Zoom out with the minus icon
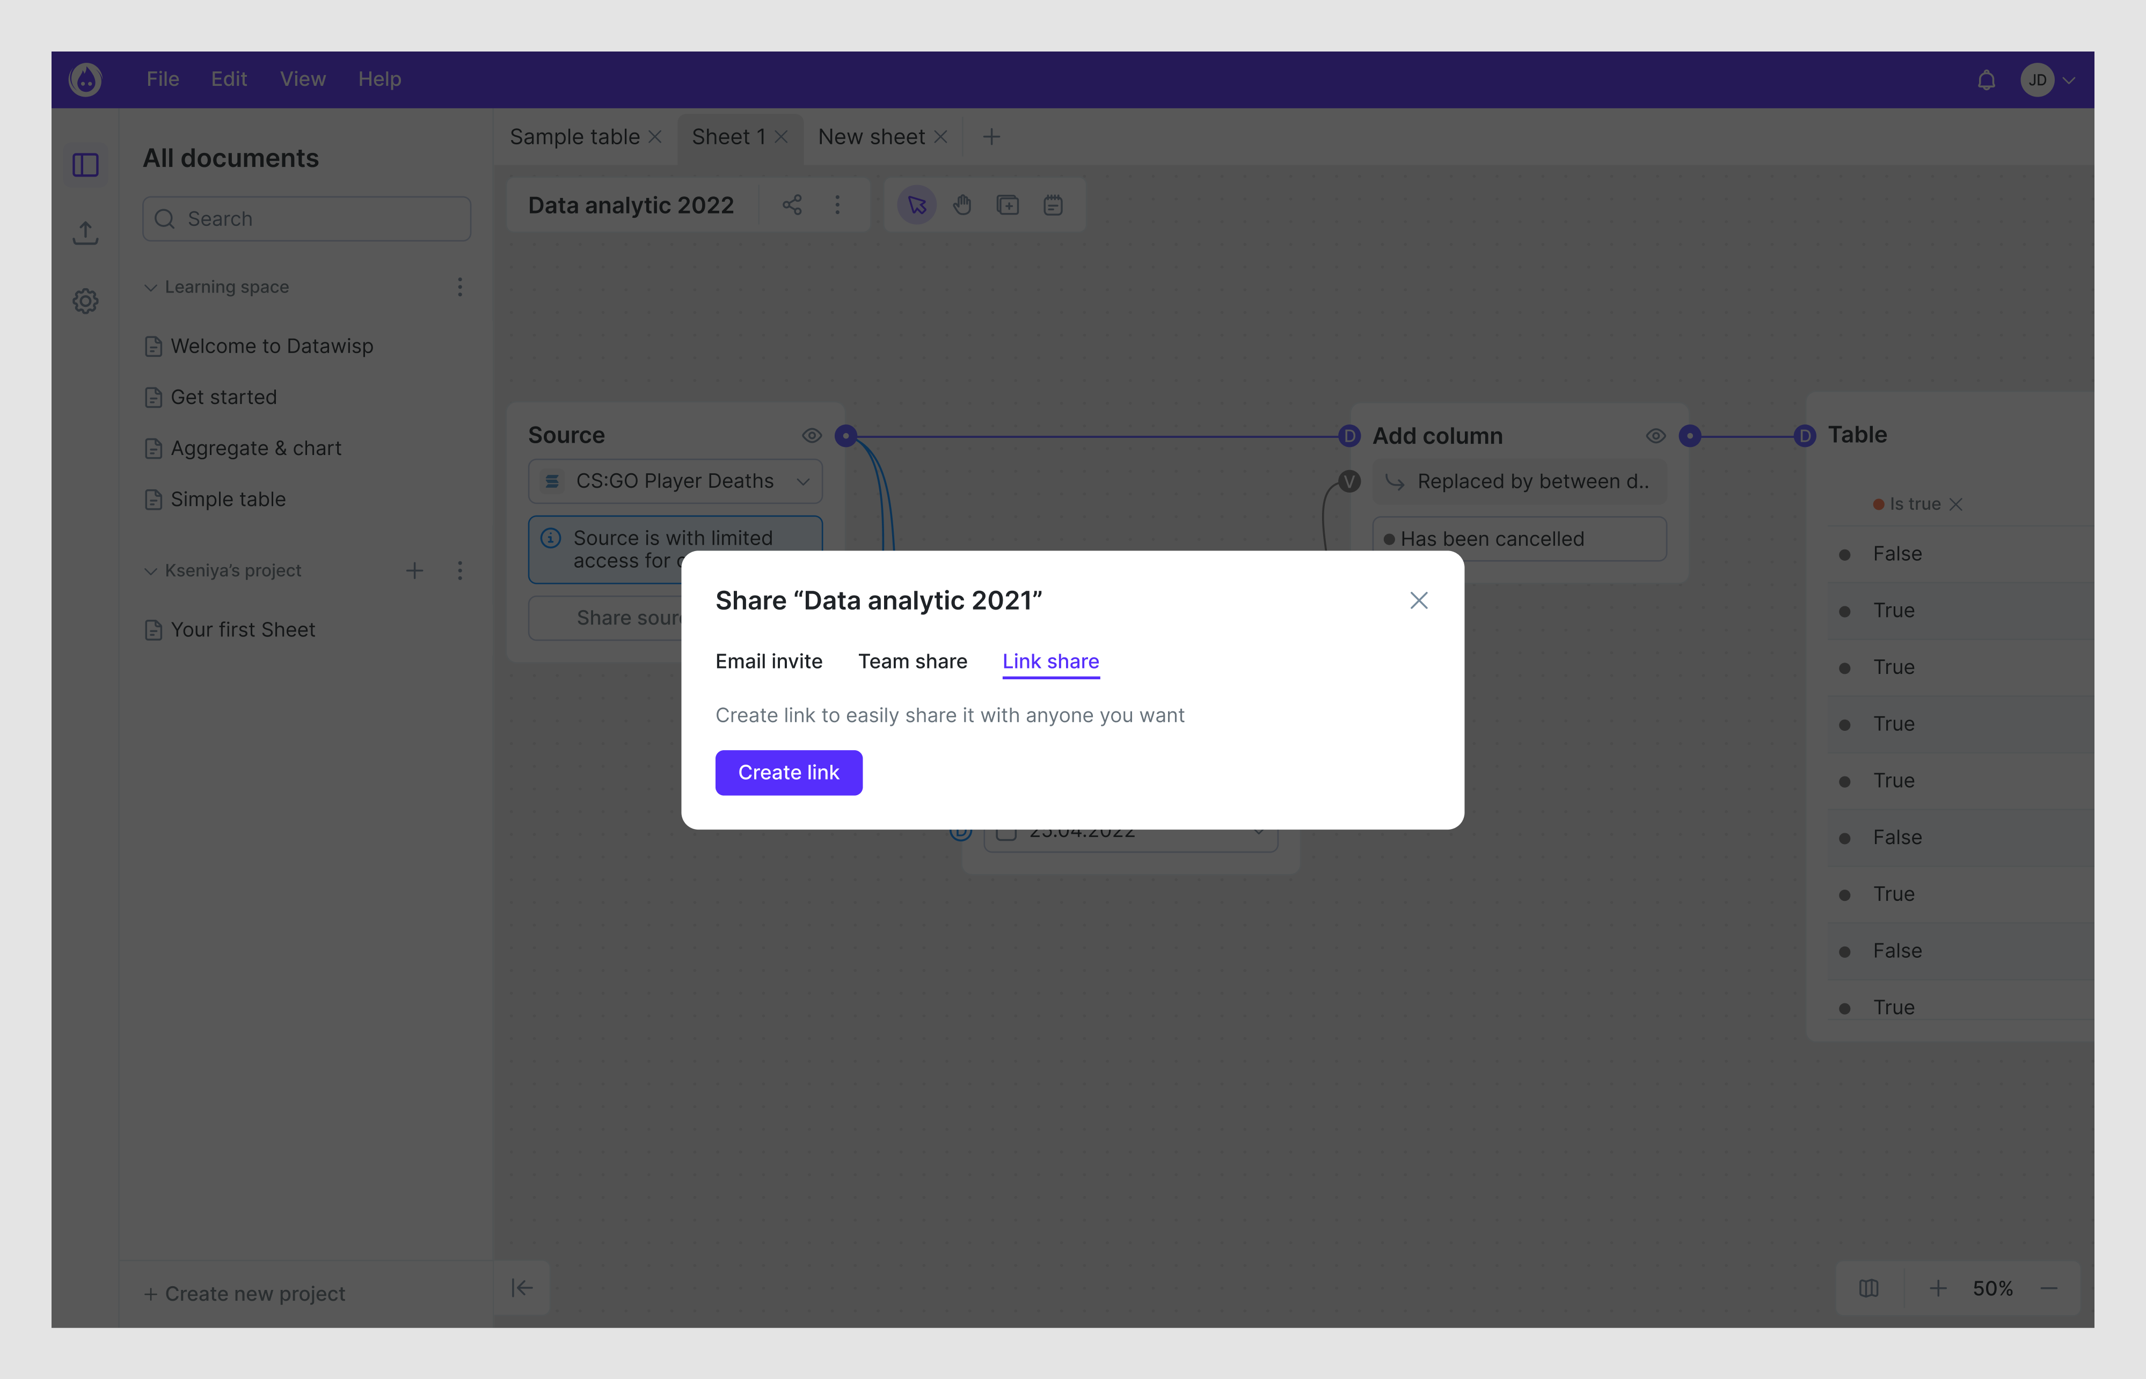The height and width of the screenshot is (1379, 2146). [2048, 1288]
